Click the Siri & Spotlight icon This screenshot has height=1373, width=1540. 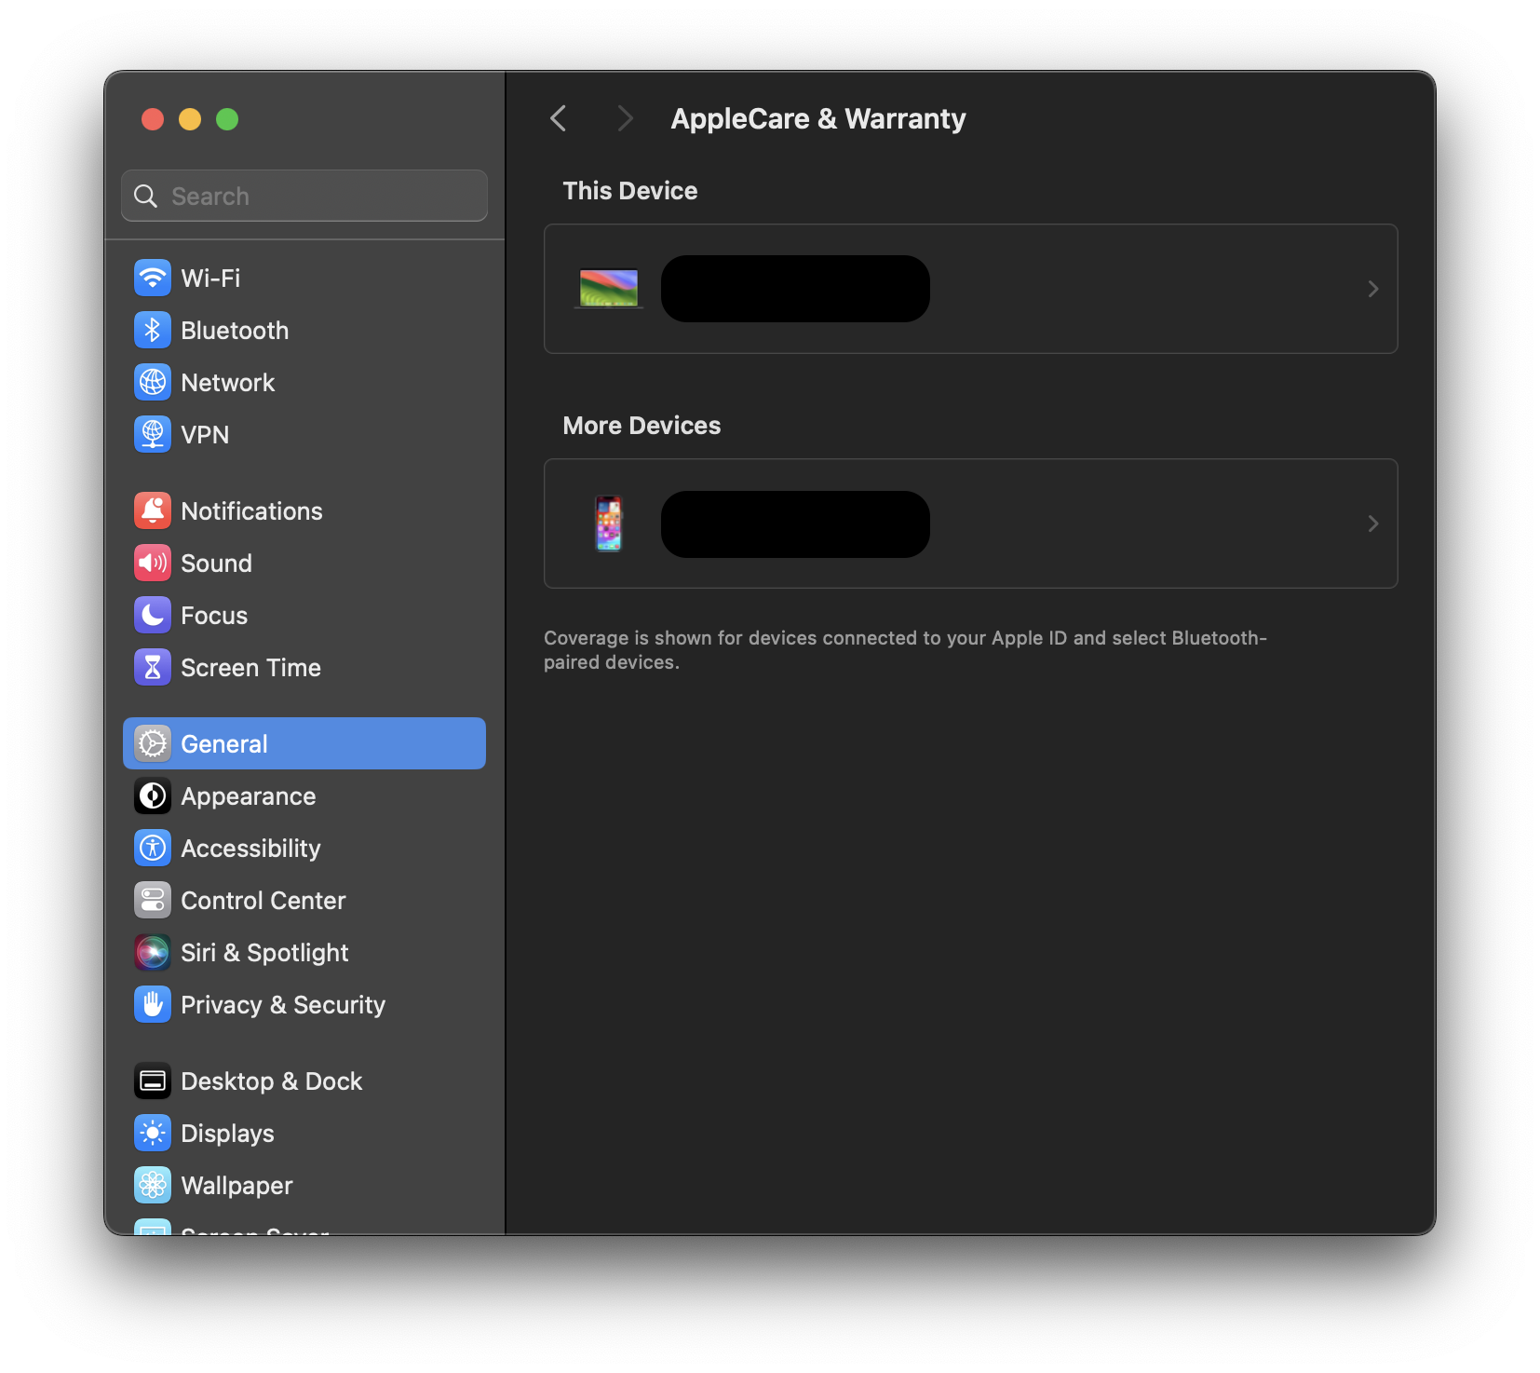153,952
